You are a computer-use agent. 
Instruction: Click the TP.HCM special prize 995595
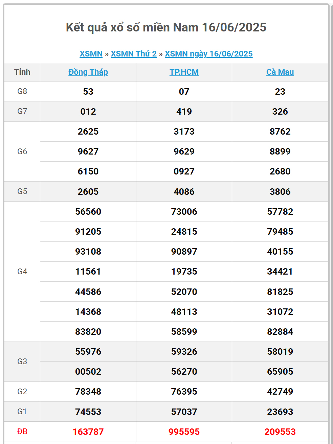tap(184, 432)
